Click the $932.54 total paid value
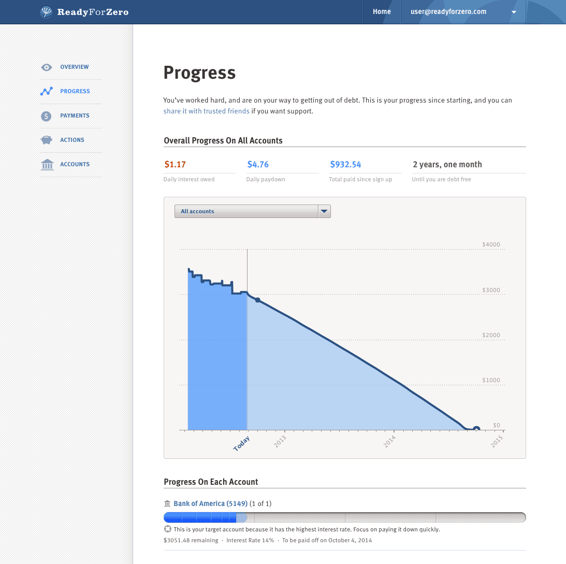The height and width of the screenshot is (564, 566). [x=345, y=164]
